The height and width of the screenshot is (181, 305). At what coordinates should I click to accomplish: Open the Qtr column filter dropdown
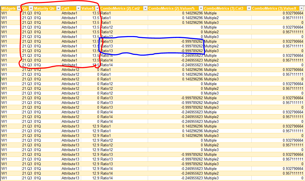(31, 8)
